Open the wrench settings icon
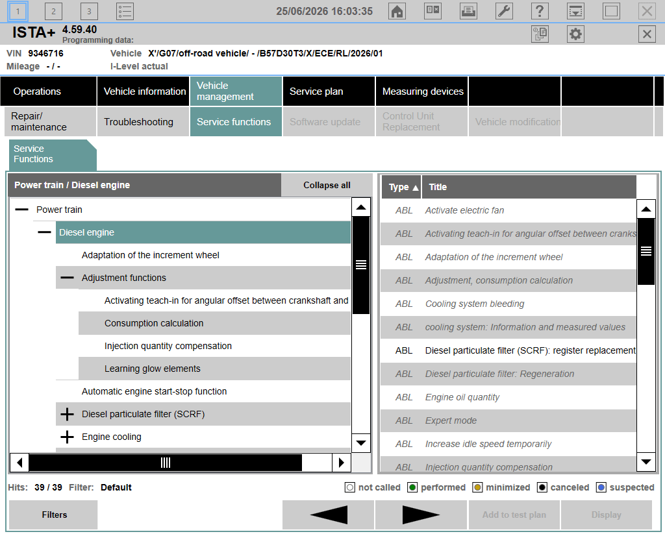 pyautogui.click(x=504, y=12)
